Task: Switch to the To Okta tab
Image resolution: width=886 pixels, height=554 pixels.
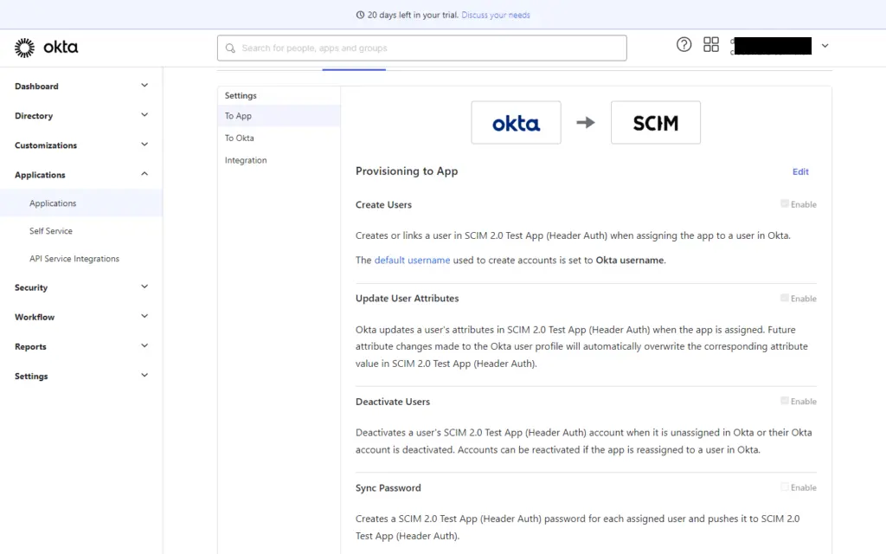Action: click(239, 138)
